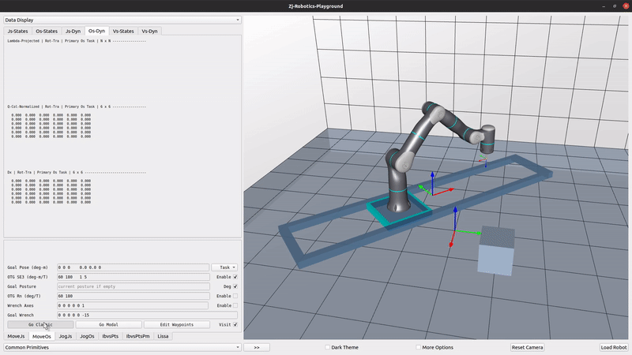This screenshot has width=632, height=355.
Task: Toggle the Dark Theme checkbox
Action: tap(328, 347)
